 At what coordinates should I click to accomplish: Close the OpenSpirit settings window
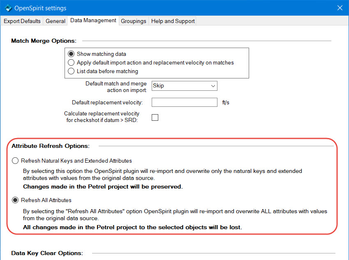340,8
